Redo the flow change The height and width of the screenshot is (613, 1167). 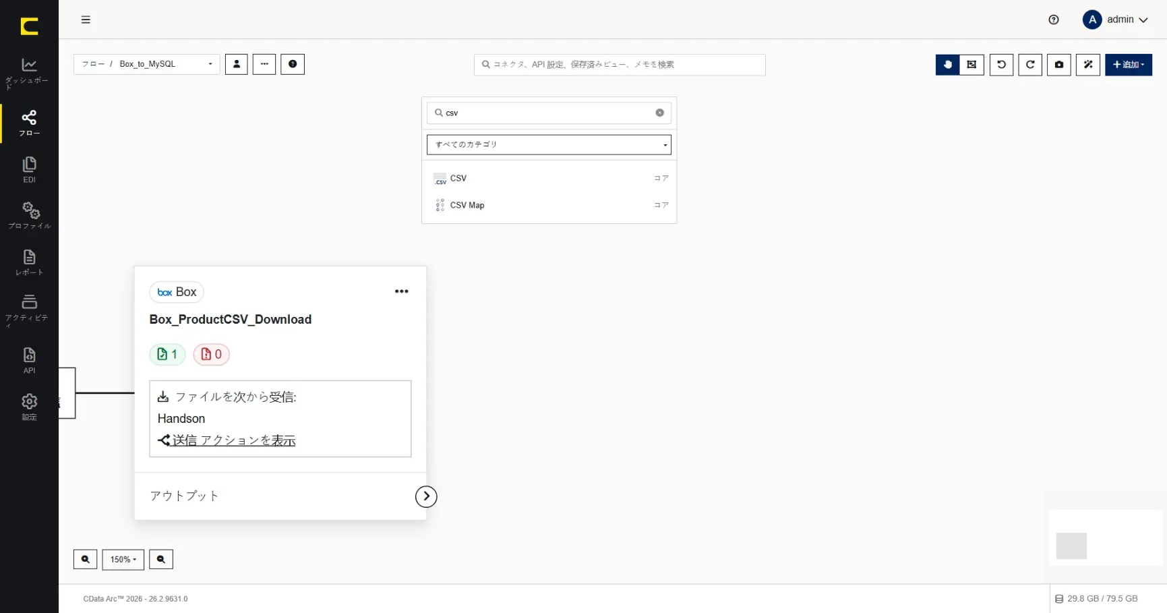1030,65
